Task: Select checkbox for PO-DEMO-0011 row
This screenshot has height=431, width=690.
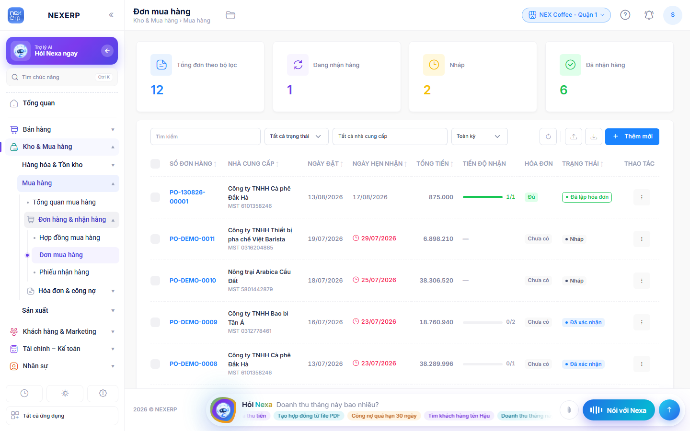Action: pyautogui.click(x=155, y=239)
